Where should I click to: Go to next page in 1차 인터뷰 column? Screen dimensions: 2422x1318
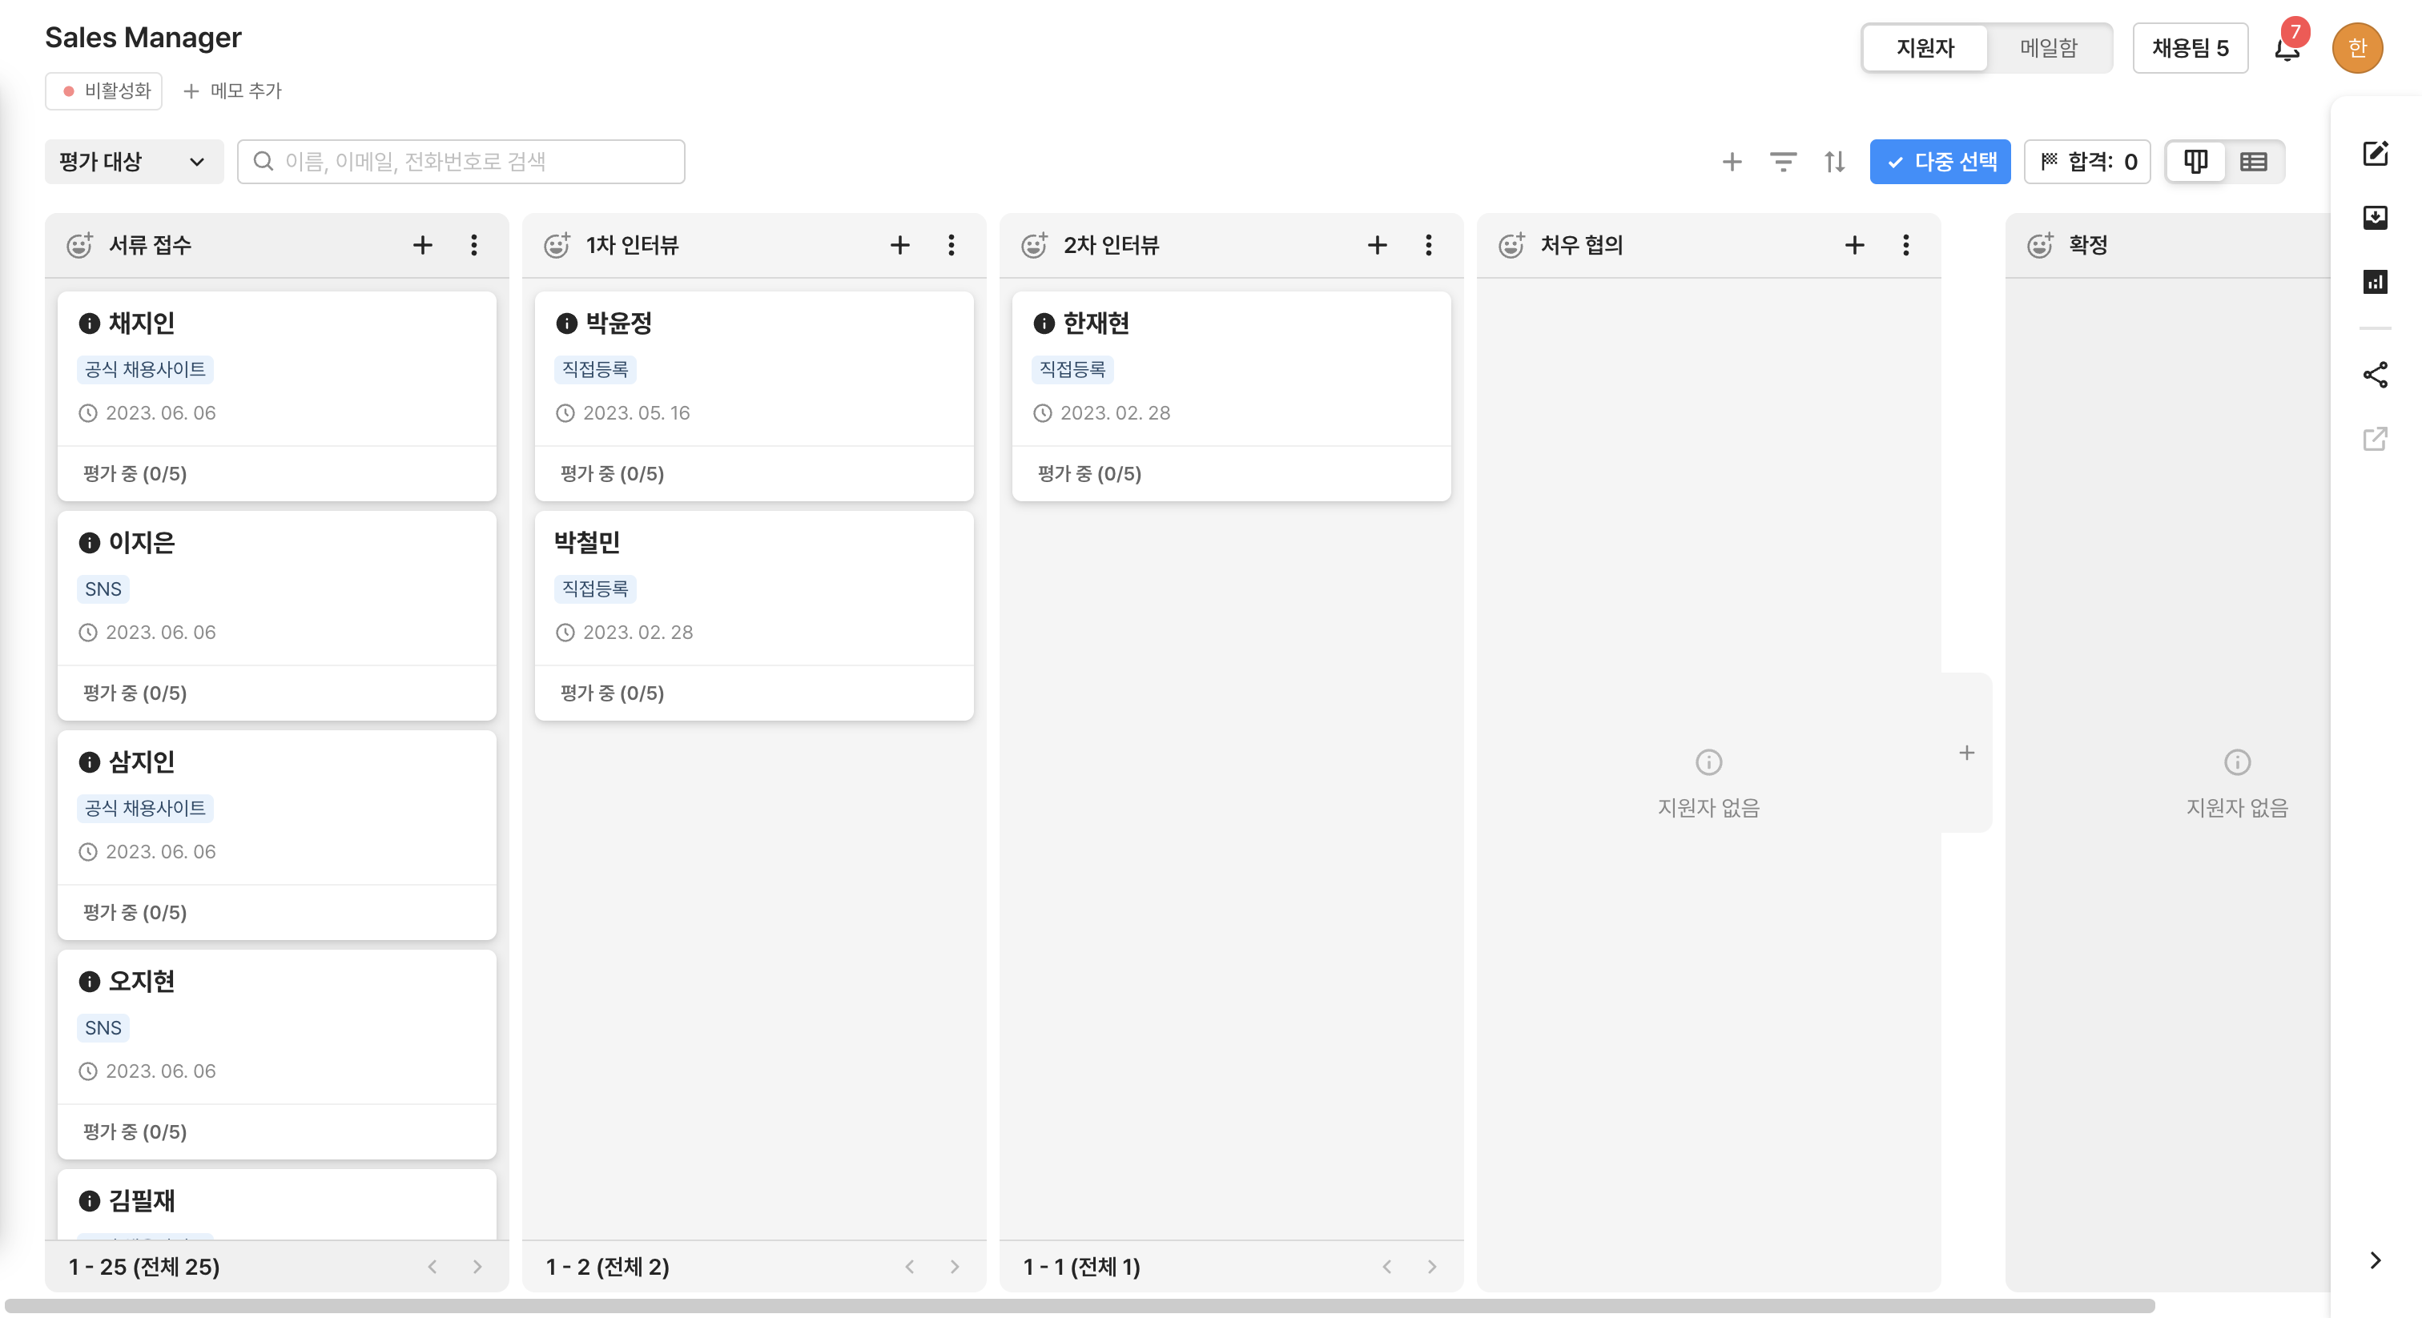tap(956, 1268)
